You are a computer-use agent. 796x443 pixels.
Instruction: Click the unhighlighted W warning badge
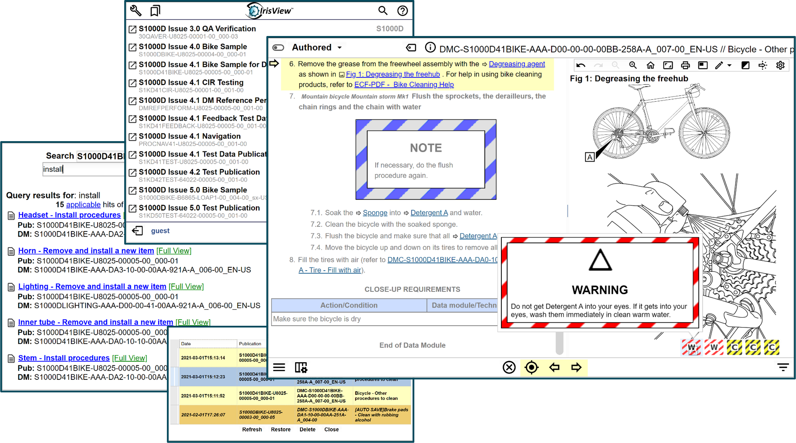714,347
